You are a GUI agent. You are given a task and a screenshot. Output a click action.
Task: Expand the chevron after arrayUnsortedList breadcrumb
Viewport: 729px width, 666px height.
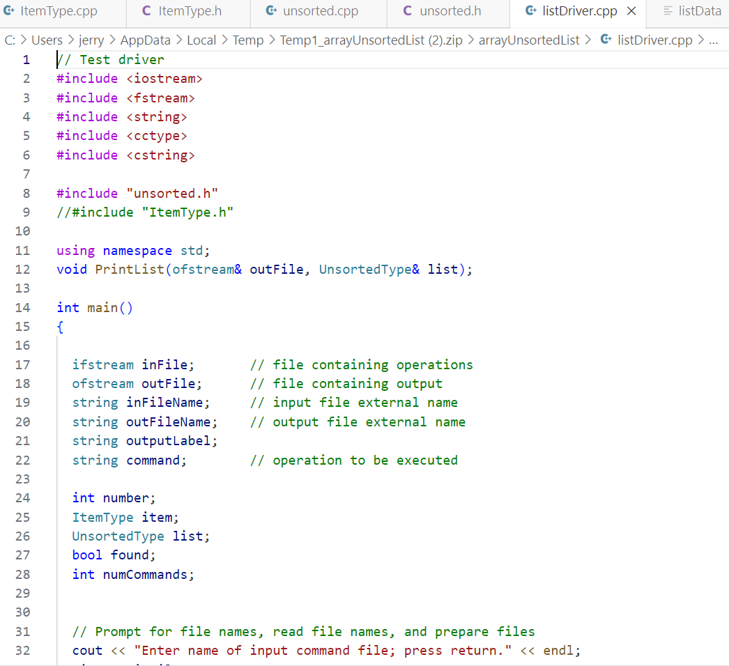coord(588,40)
